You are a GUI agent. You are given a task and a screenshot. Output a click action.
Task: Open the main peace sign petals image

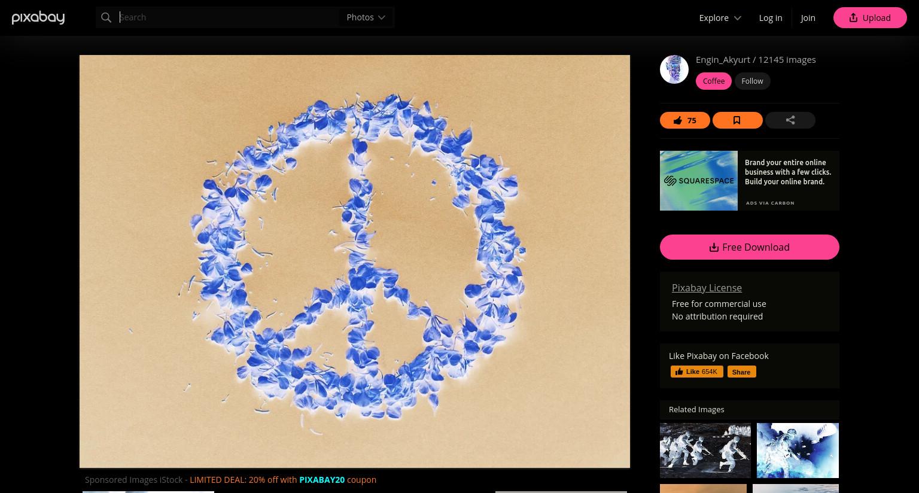355,261
